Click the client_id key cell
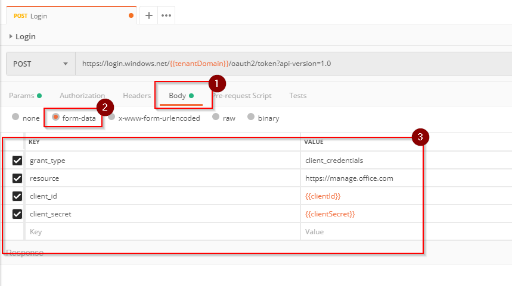This screenshot has height=286, width=512. [163, 196]
